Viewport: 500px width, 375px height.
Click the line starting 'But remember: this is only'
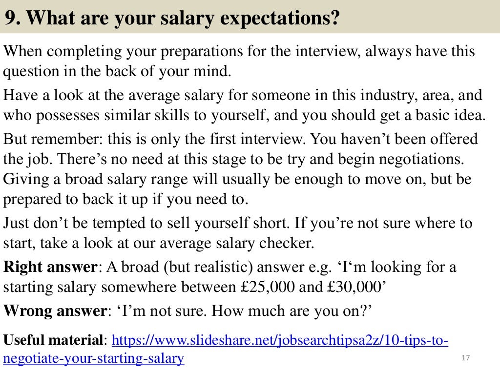pyautogui.click(x=240, y=139)
